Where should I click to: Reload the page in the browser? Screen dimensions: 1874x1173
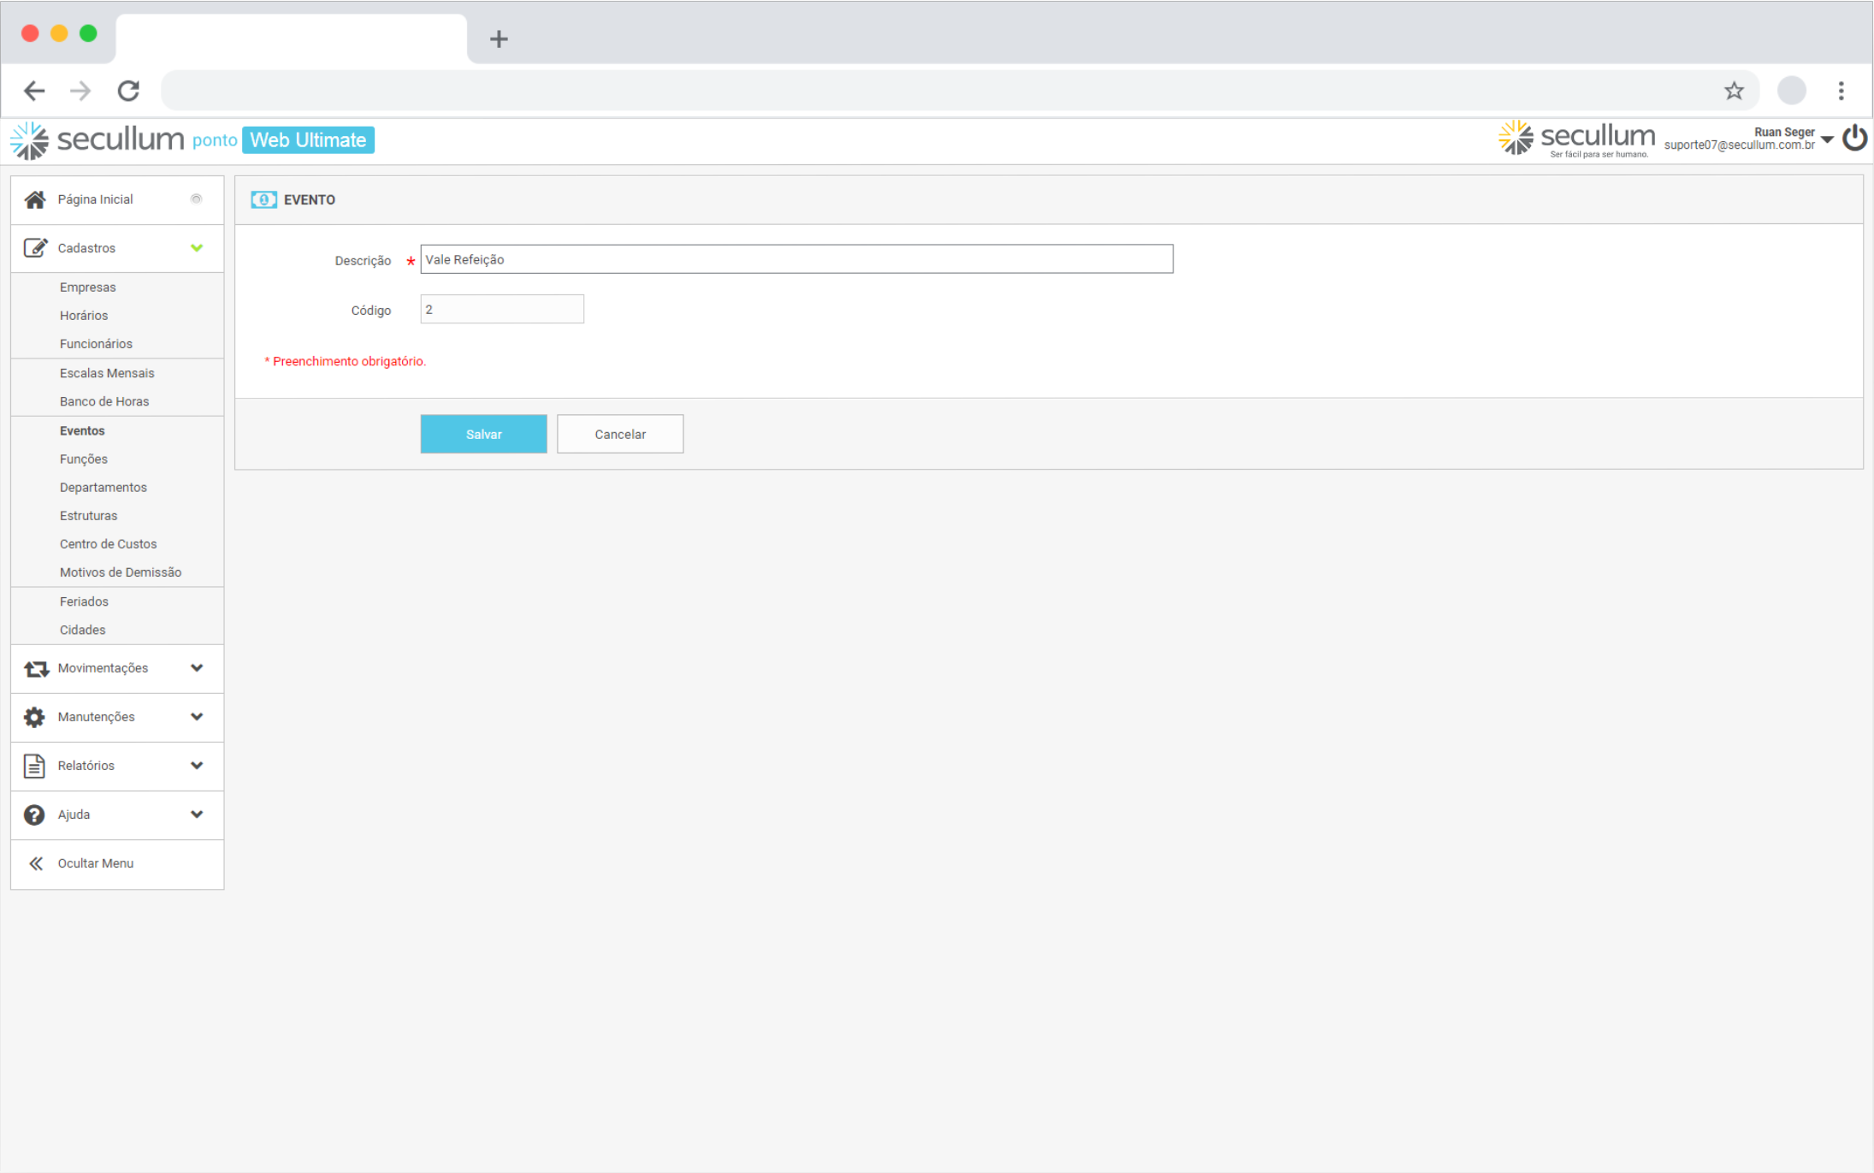[128, 91]
